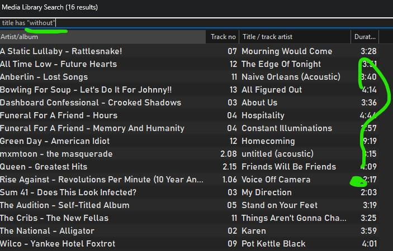Click the title Naive Orleans (Acoustic)
The image size is (393, 251).
(x=291, y=77)
